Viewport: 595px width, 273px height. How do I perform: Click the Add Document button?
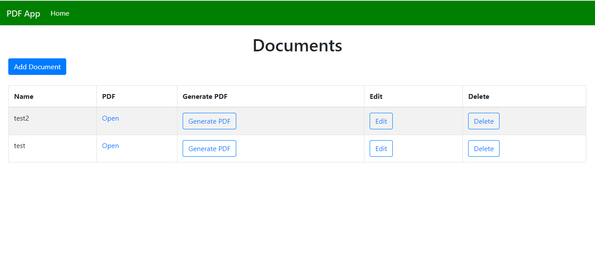tap(37, 67)
